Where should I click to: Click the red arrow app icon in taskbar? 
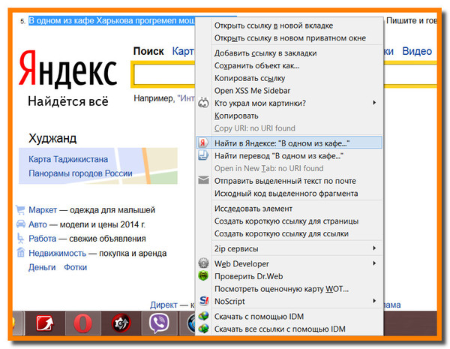tap(45, 323)
